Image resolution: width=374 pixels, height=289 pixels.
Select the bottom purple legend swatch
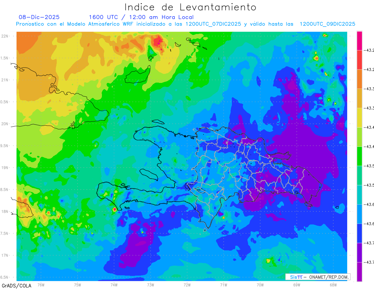tap(359, 272)
